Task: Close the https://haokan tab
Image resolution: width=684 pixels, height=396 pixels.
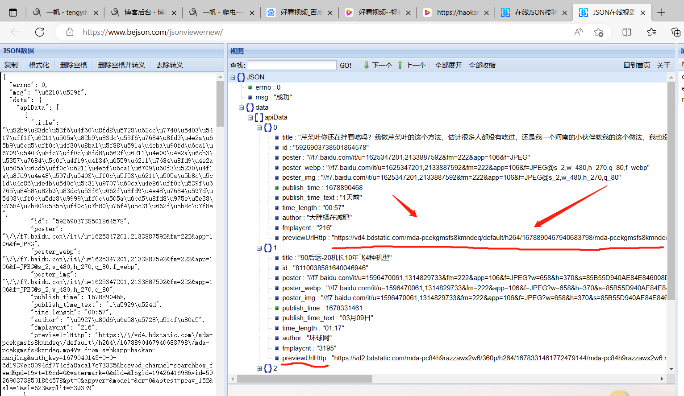Action: (486, 13)
